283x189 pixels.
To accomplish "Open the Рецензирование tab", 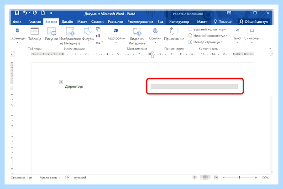I will tap(140, 22).
